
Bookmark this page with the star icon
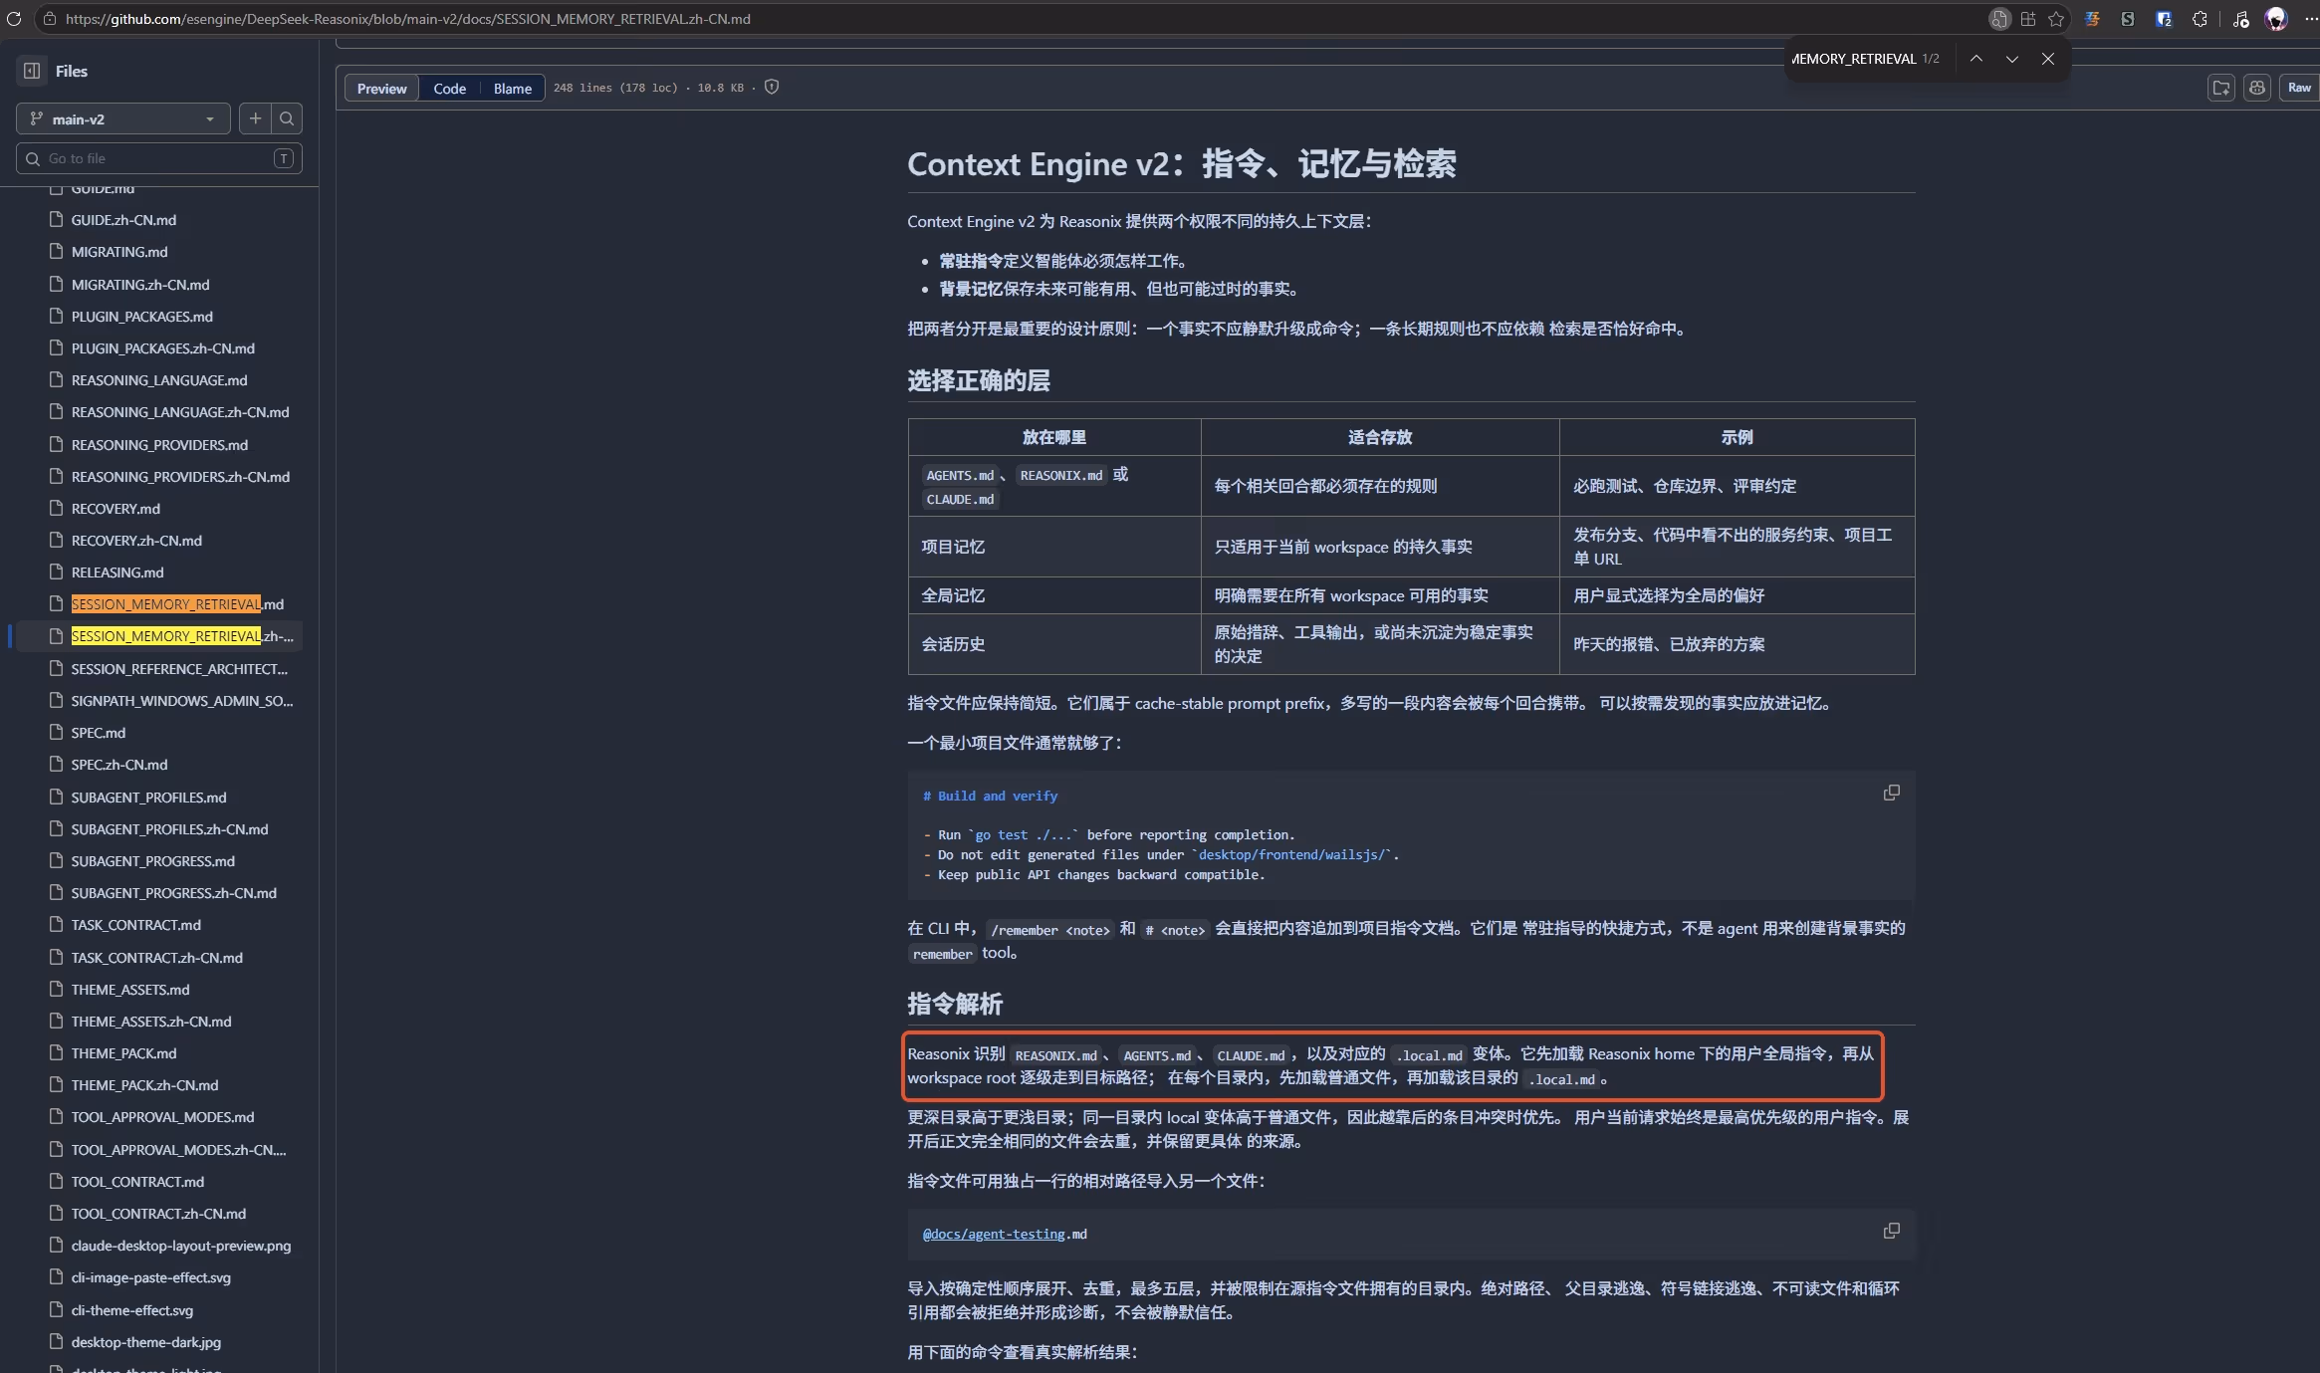tap(2056, 19)
